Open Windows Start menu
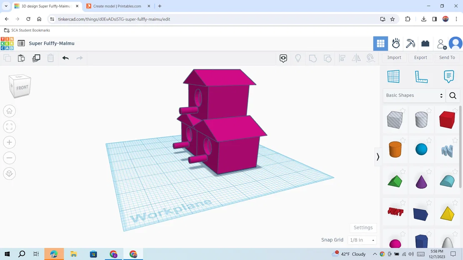Screen dimensions: 463x260 [7, 254]
